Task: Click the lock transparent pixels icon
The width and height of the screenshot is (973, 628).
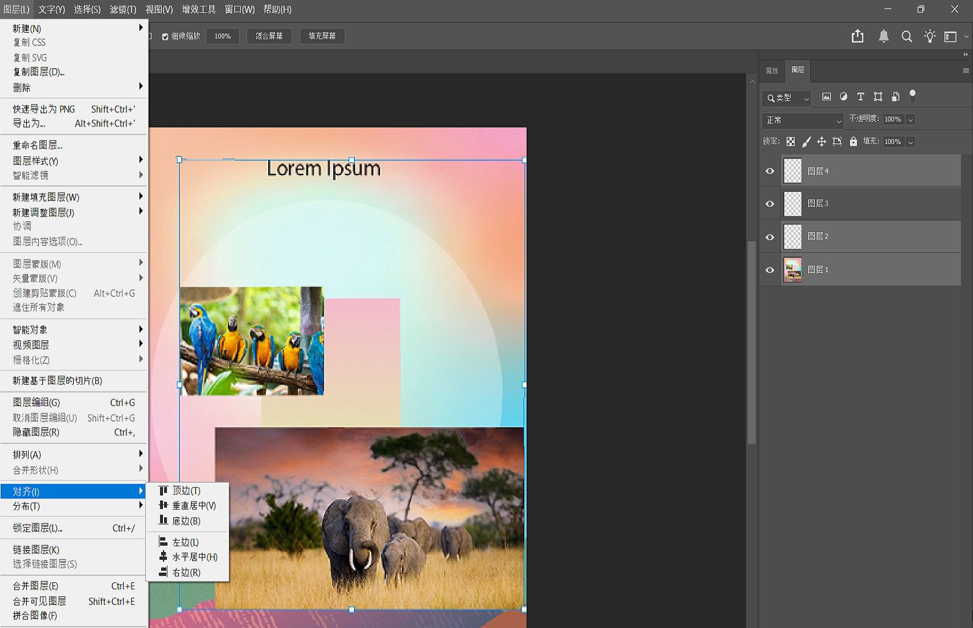Action: click(791, 142)
